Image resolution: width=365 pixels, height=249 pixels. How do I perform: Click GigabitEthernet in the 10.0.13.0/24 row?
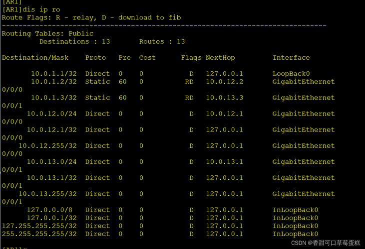(304, 162)
